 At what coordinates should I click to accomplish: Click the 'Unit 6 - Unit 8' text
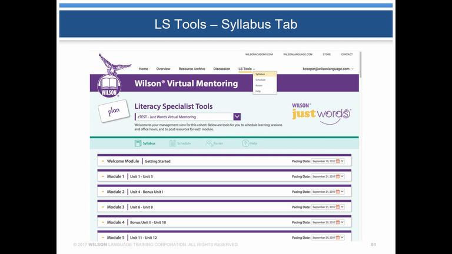click(141, 207)
